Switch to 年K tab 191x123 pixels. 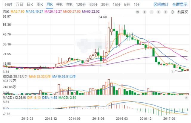[x=69, y=5]
